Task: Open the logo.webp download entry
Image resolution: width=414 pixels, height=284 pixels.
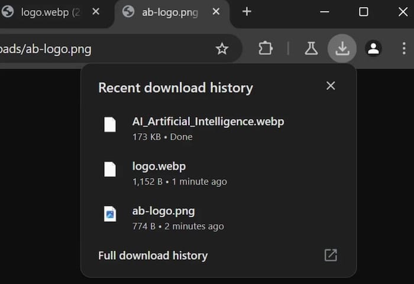Action: click(x=219, y=174)
